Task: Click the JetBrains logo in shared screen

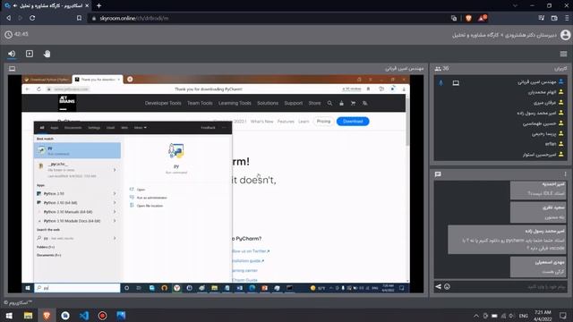Action: (x=67, y=103)
